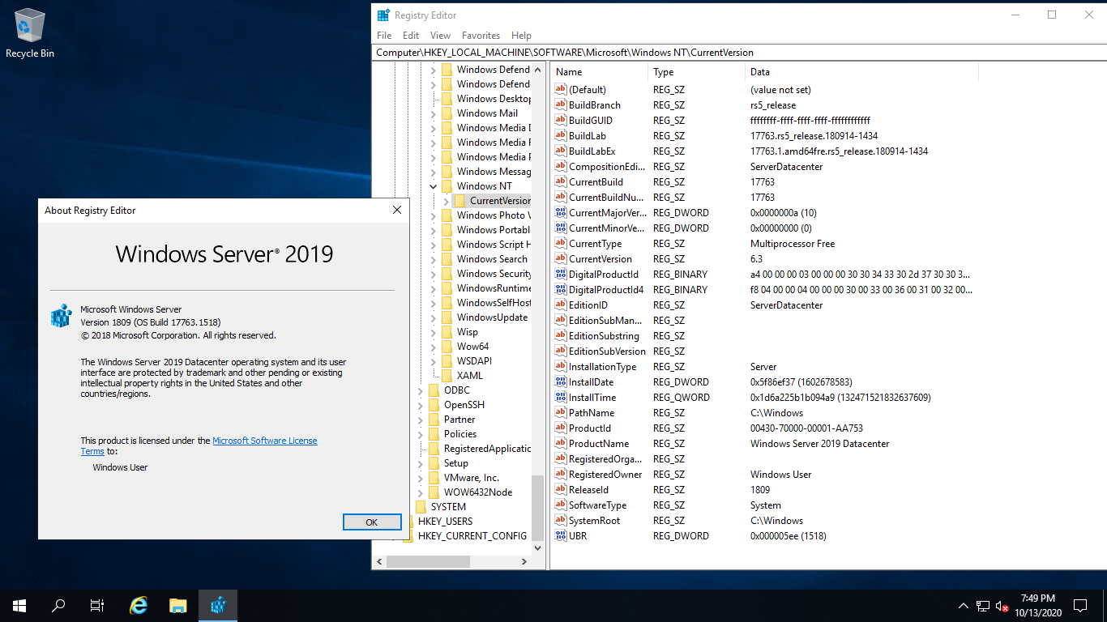Click the folder icon for Wow64
The width and height of the screenshot is (1107, 622).
[x=447, y=347]
